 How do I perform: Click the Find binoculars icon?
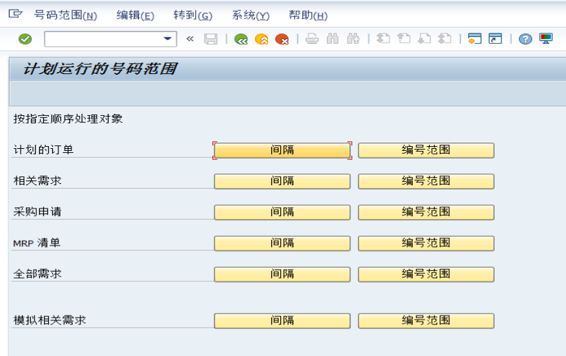click(x=332, y=38)
